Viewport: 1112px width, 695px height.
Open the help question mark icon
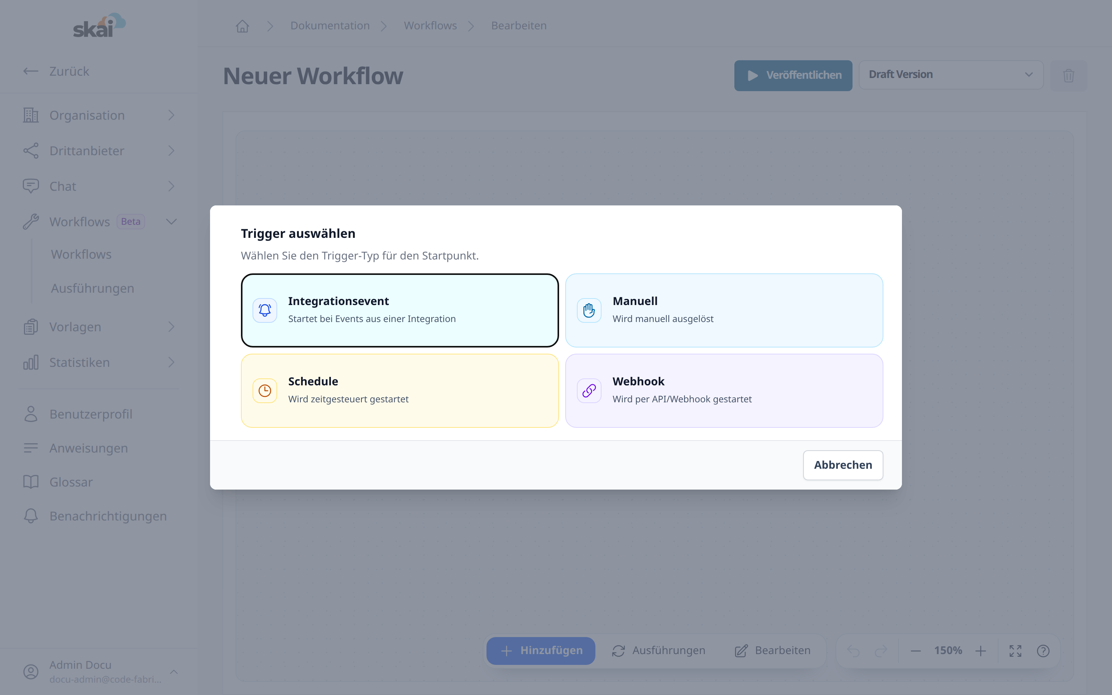1043,651
